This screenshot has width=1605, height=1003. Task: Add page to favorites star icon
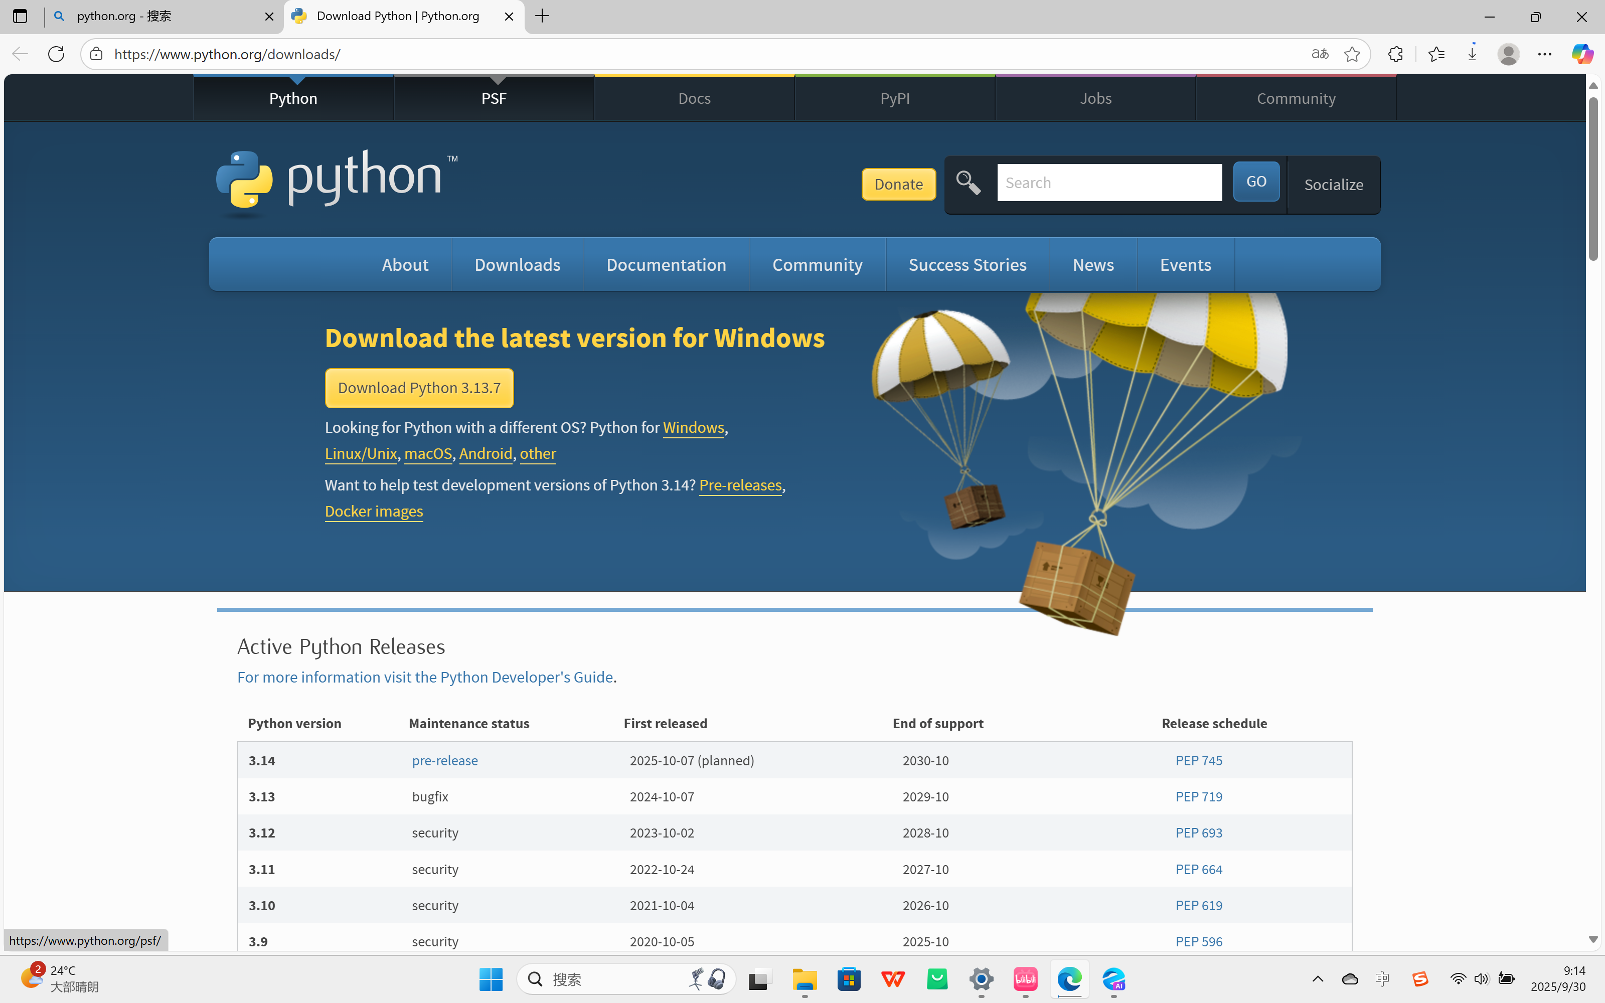pyautogui.click(x=1352, y=54)
